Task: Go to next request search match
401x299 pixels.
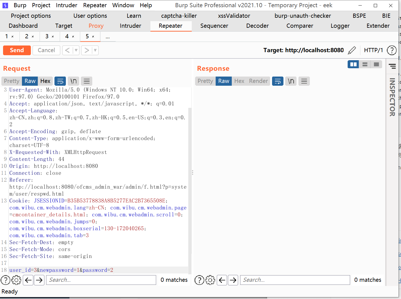Action: 39,280
